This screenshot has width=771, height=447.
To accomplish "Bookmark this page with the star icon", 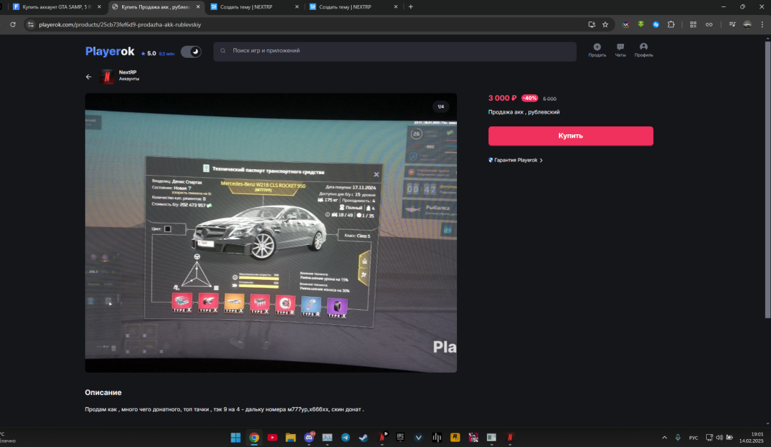I will click(605, 24).
